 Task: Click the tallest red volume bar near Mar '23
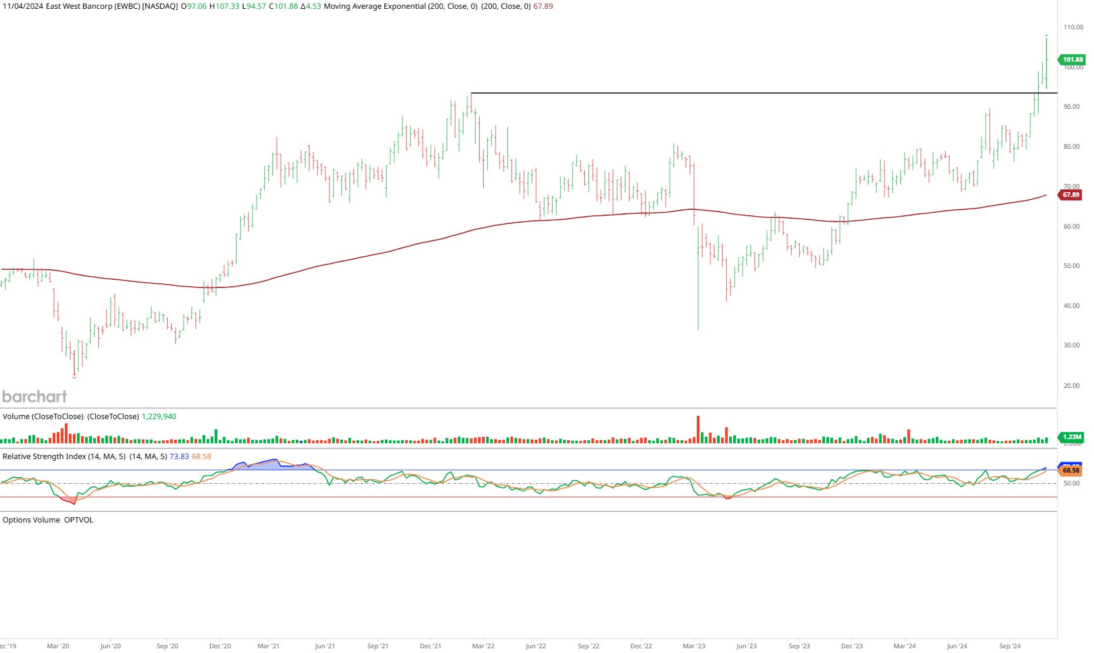coord(698,430)
